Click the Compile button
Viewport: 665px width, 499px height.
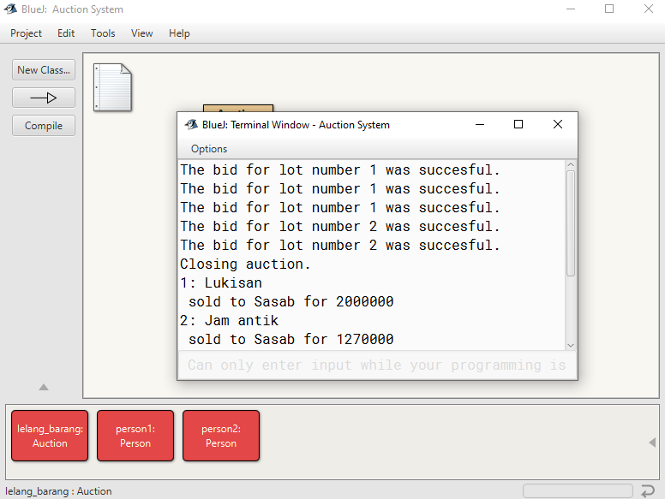[44, 125]
